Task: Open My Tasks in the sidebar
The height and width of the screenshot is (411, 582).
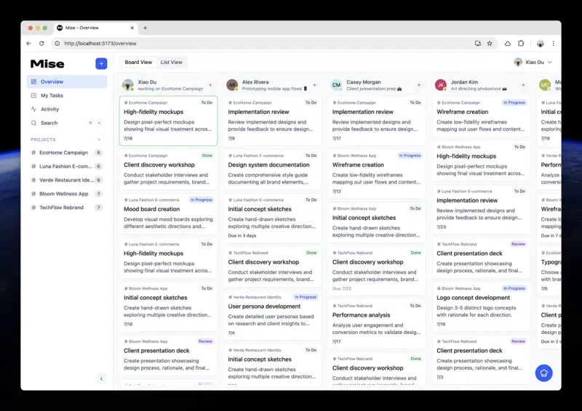Action: tap(51, 95)
